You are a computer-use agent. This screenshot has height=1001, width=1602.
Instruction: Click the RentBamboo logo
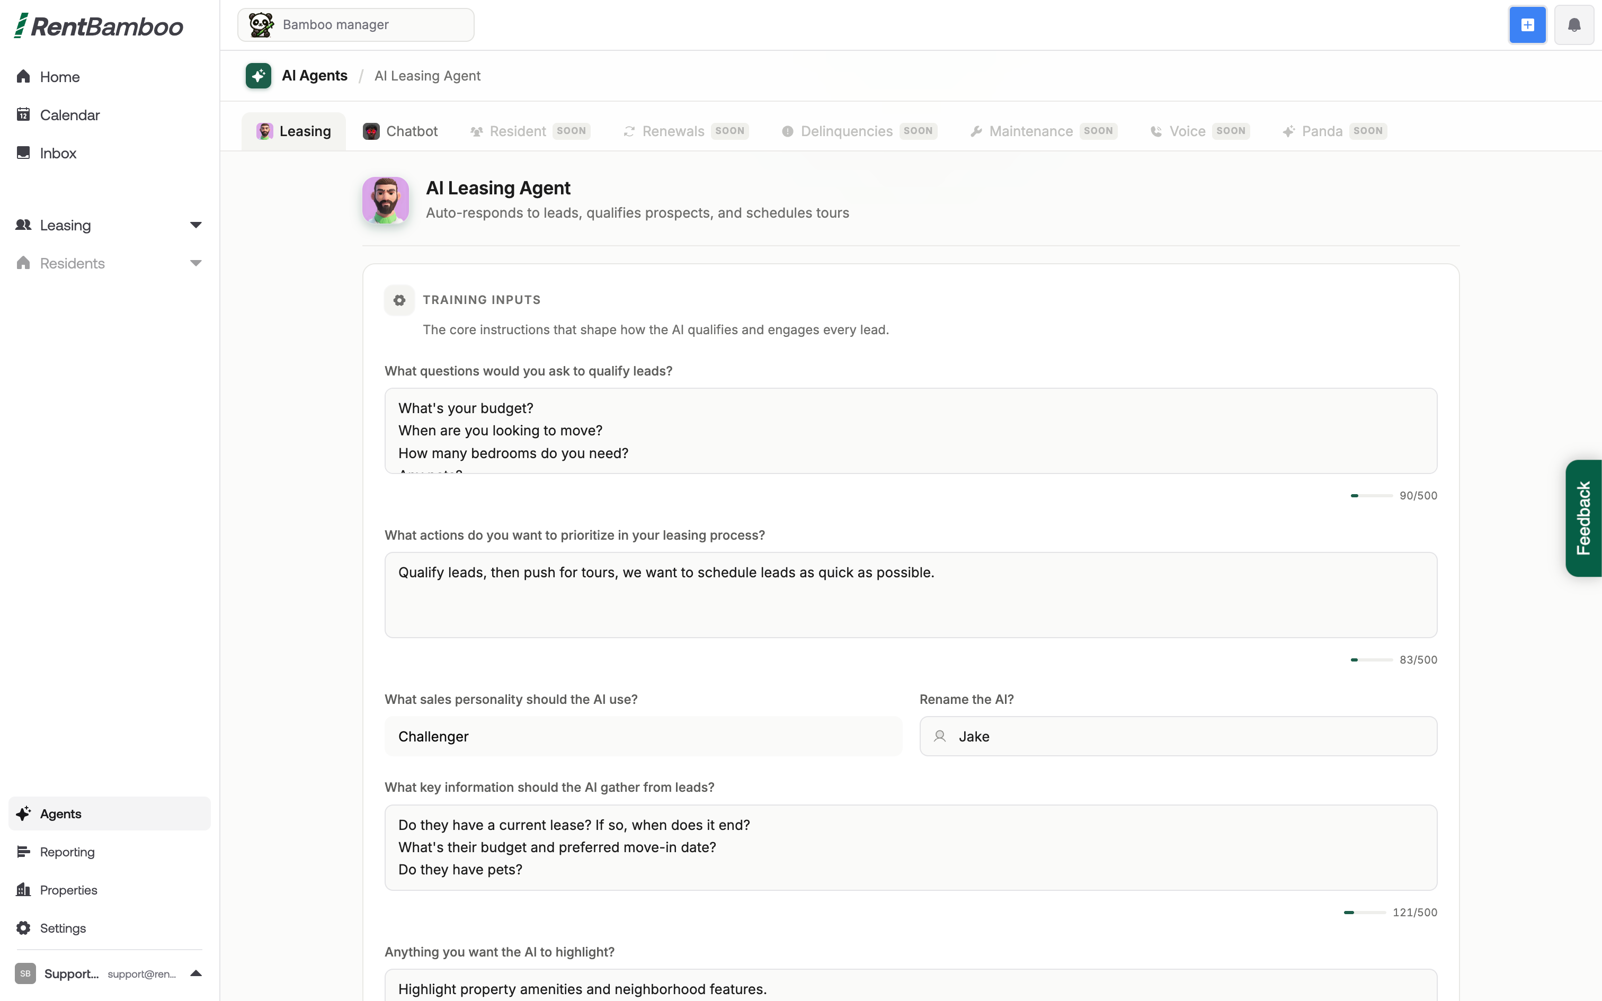[99, 26]
